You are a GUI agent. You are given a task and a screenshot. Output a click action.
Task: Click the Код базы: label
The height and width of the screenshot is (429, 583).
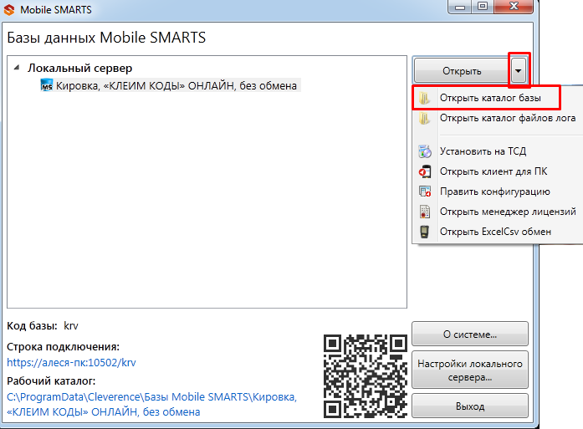33,326
